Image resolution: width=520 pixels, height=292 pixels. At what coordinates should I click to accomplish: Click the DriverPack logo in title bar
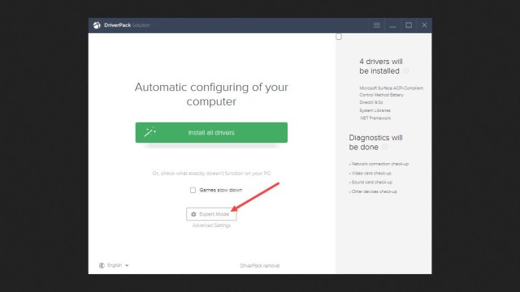click(x=97, y=25)
